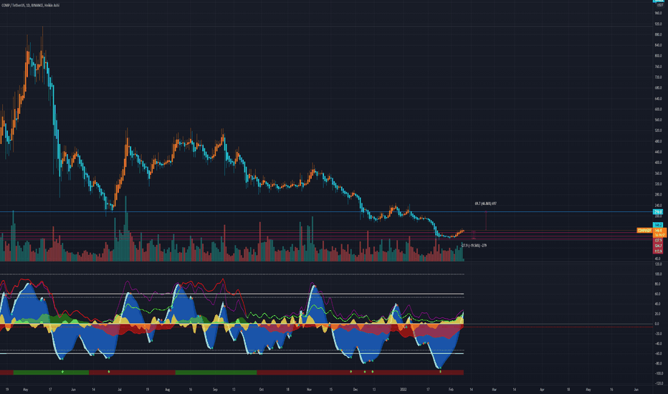Click the 800.0 level on the price axis
The image size is (668, 394).
(x=658, y=56)
